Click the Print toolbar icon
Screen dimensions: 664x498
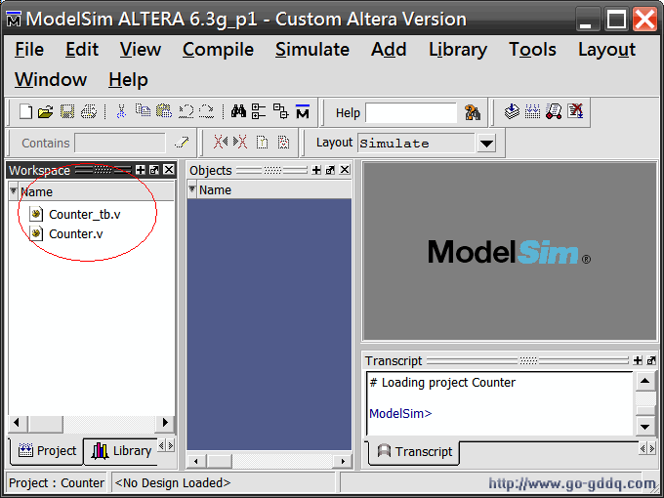[x=89, y=112]
